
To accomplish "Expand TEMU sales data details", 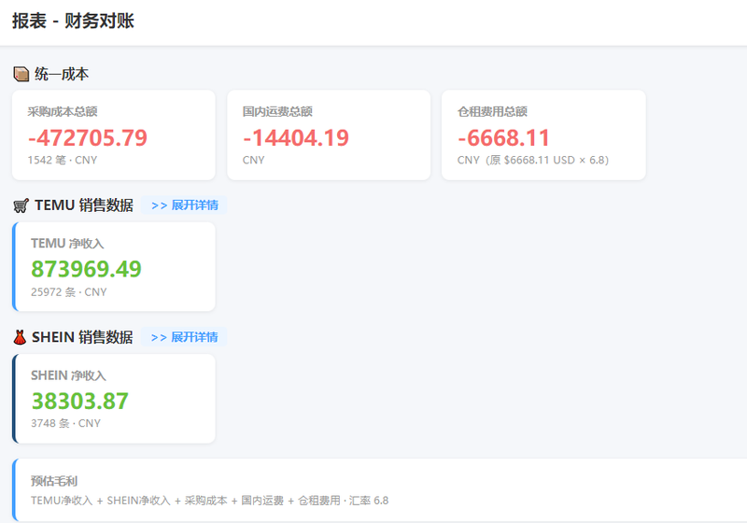I will tap(184, 205).
